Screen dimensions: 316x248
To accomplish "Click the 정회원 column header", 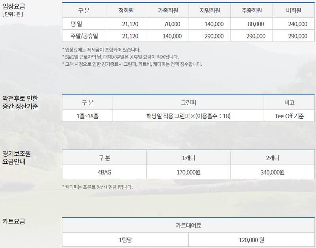I will [126, 11].
